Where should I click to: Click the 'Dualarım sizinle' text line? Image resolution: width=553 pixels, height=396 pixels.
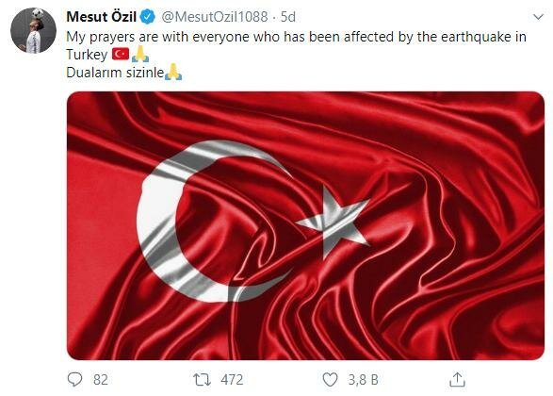click(115, 73)
